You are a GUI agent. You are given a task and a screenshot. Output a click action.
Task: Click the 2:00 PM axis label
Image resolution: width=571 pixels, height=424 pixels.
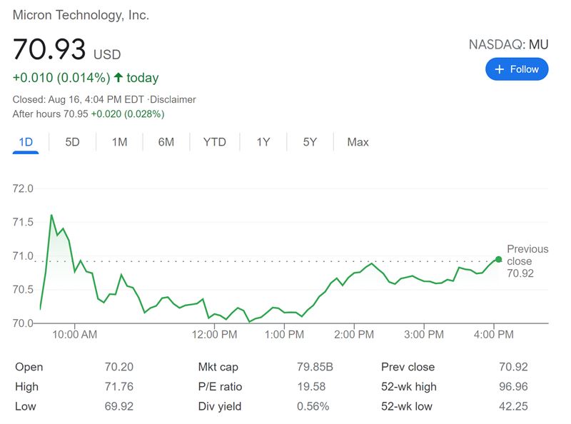click(354, 334)
